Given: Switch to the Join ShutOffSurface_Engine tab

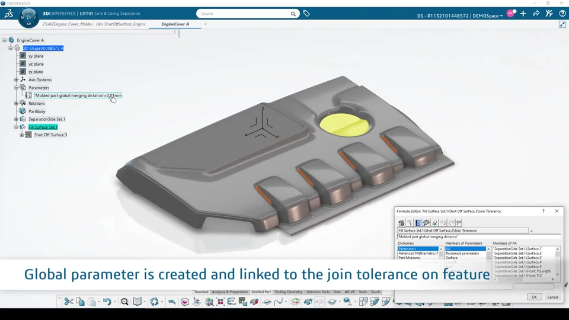Looking at the screenshot, I should pyautogui.click(x=120, y=24).
